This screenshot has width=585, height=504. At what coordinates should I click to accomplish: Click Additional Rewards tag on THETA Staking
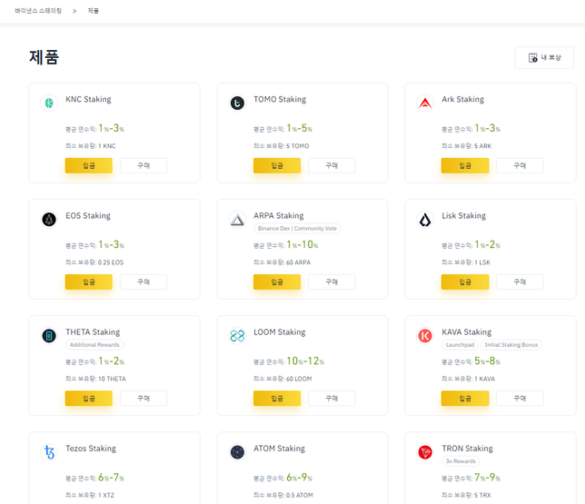click(94, 345)
